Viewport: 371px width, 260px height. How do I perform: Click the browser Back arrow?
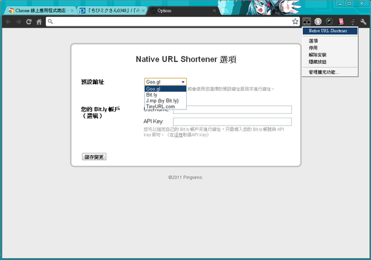8,22
